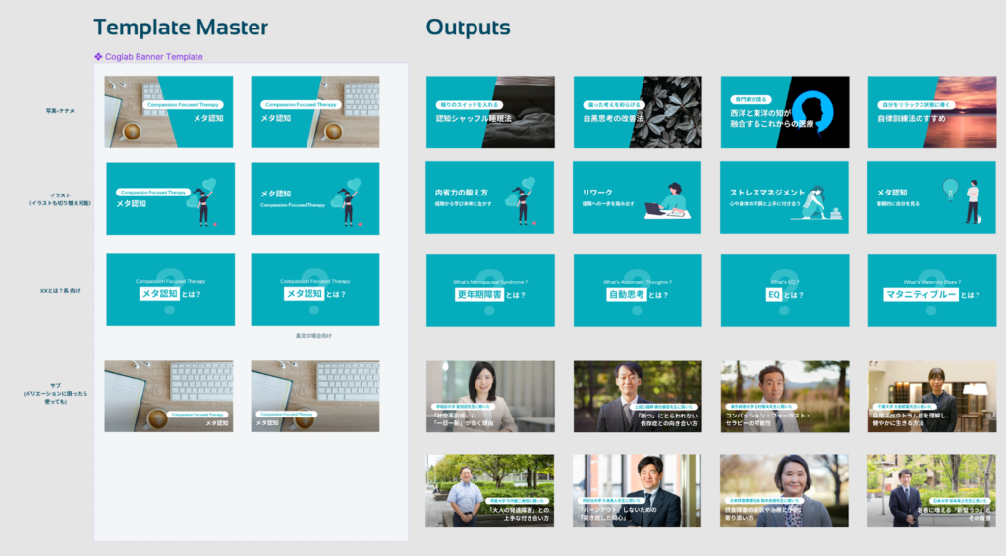Viewport: 1006px width, 556px height.
Task: Select the リワーク laptop illustration banner
Action: [x=637, y=197]
